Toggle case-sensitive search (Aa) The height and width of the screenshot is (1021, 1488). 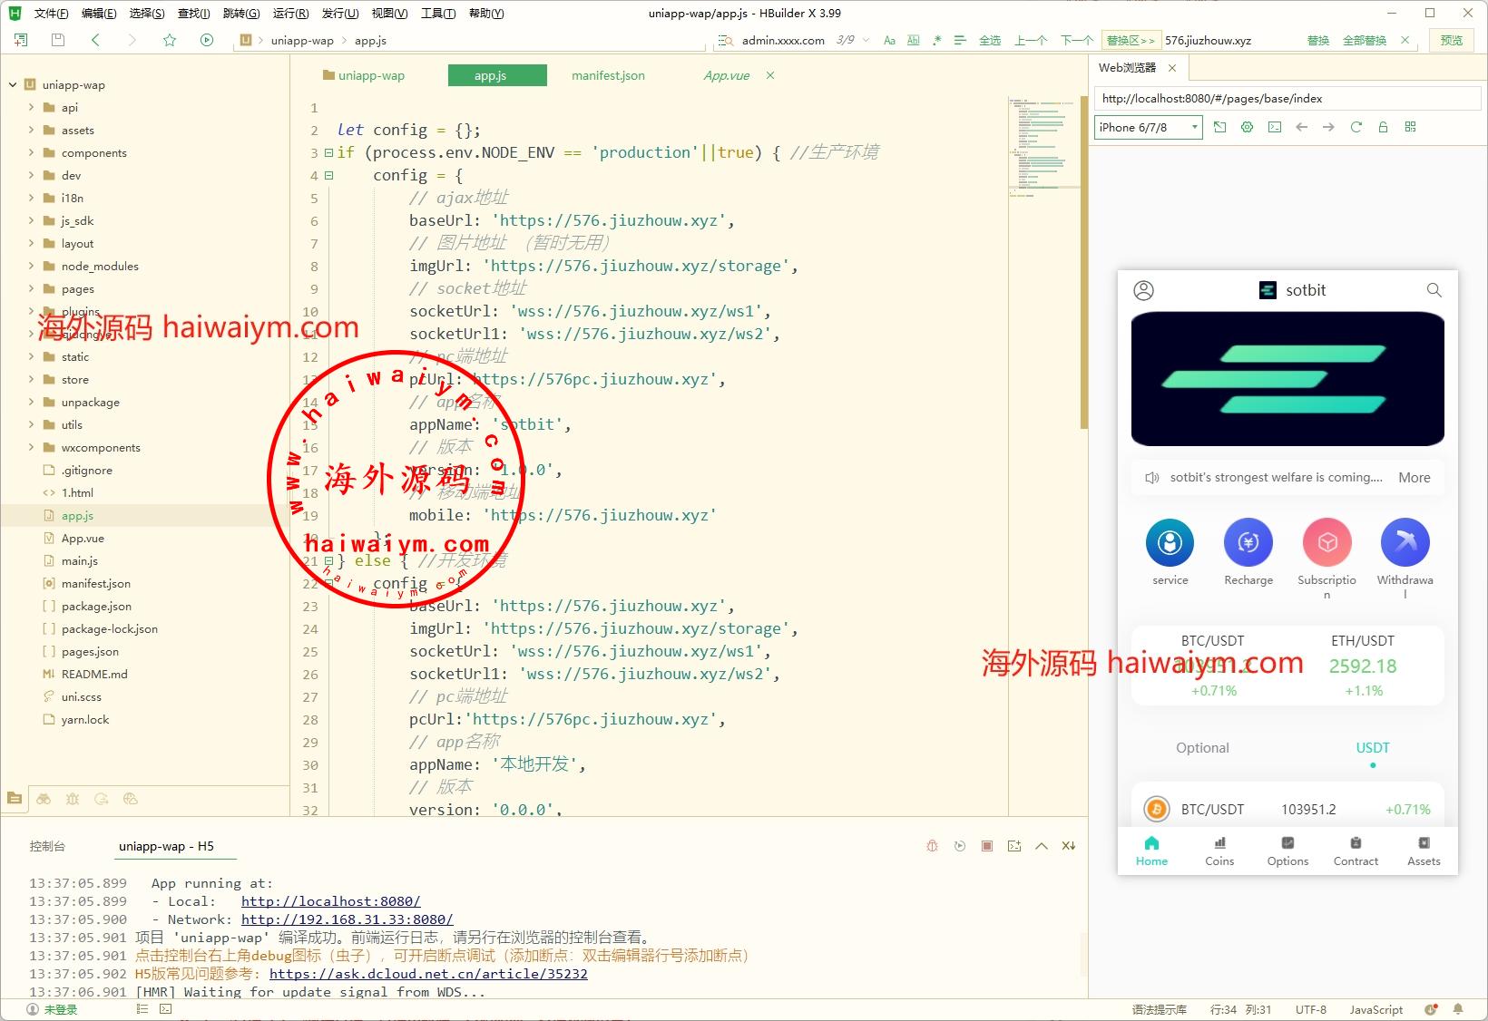pyautogui.click(x=889, y=40)
